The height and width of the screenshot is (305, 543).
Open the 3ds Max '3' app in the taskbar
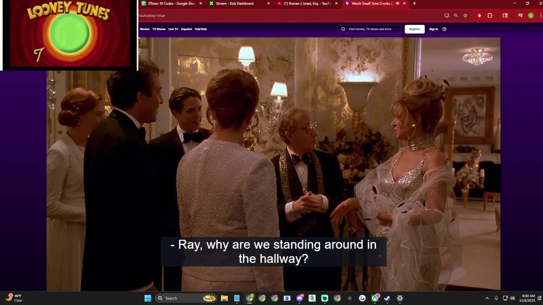tap(312, 298)
